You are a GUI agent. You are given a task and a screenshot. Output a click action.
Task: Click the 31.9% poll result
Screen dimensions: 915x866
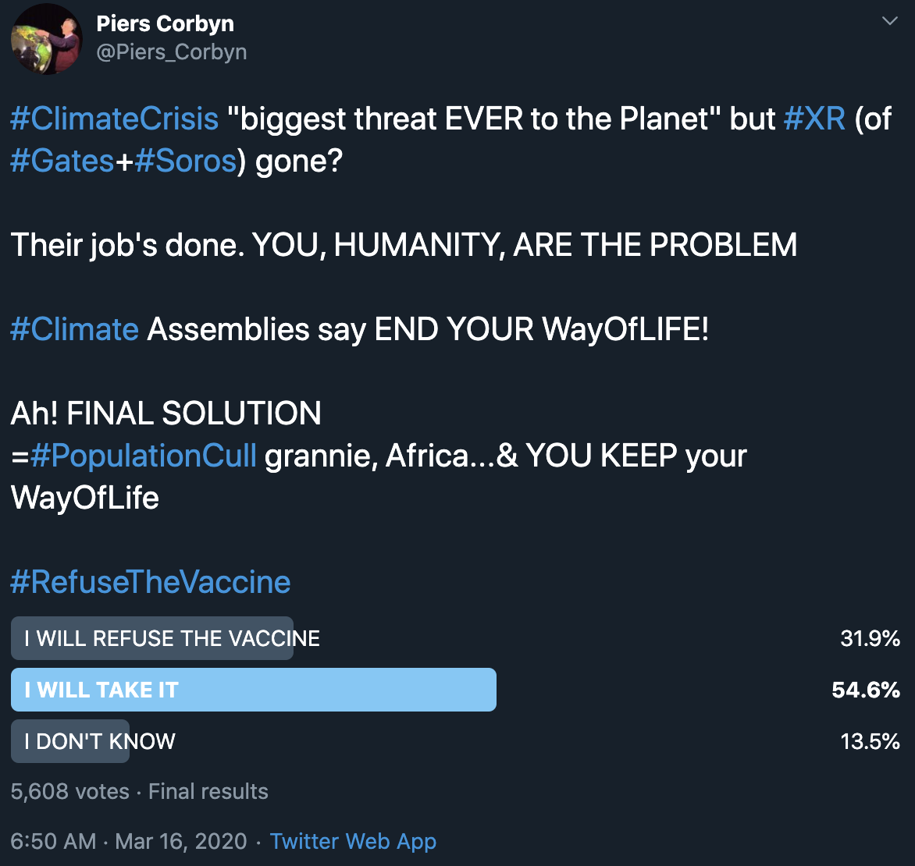(x=870, y=638)
